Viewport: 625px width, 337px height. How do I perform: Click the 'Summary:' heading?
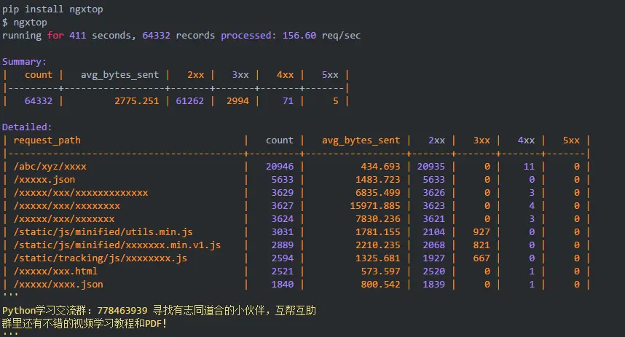pos(24,62)
